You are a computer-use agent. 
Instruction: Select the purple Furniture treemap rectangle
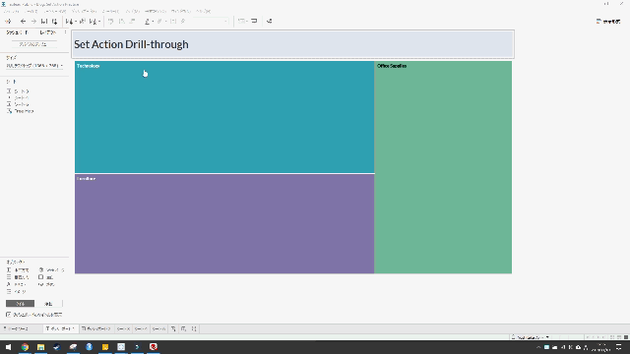pos(224,224)
